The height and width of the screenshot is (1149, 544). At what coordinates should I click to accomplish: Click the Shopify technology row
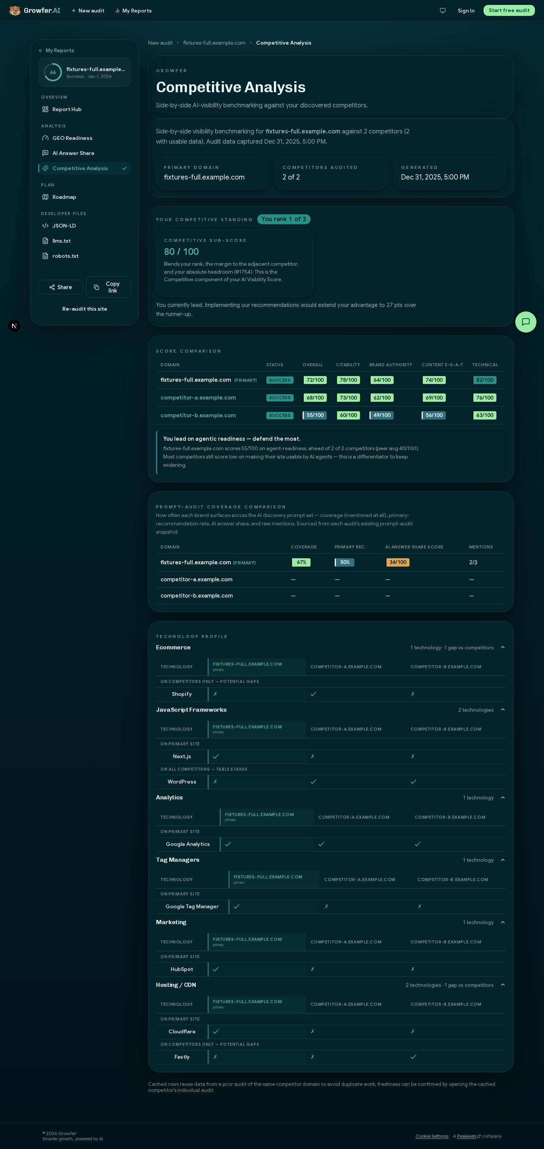coord(331,694)
